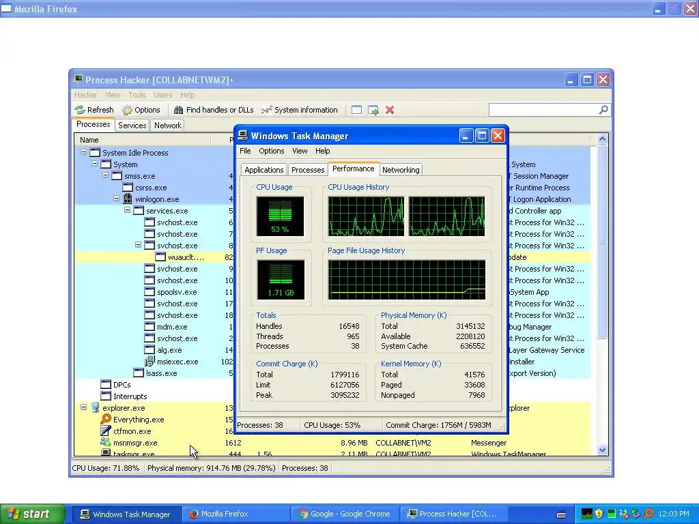Image resolution: width=699 pixels, height=524 pixels.
Task: Click the red X terminate toolbar icon
Action: 390,110
